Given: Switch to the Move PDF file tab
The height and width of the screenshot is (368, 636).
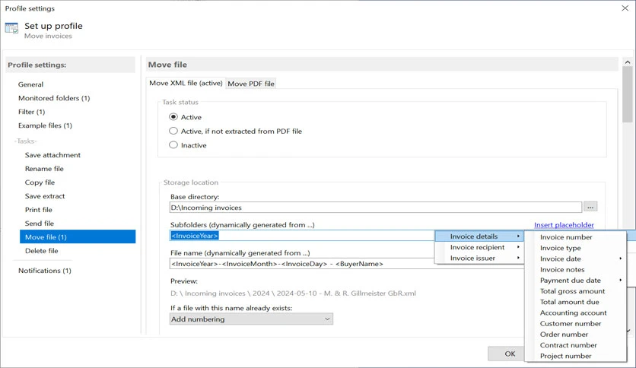Looking at the screenshot, I should [250, 84].
